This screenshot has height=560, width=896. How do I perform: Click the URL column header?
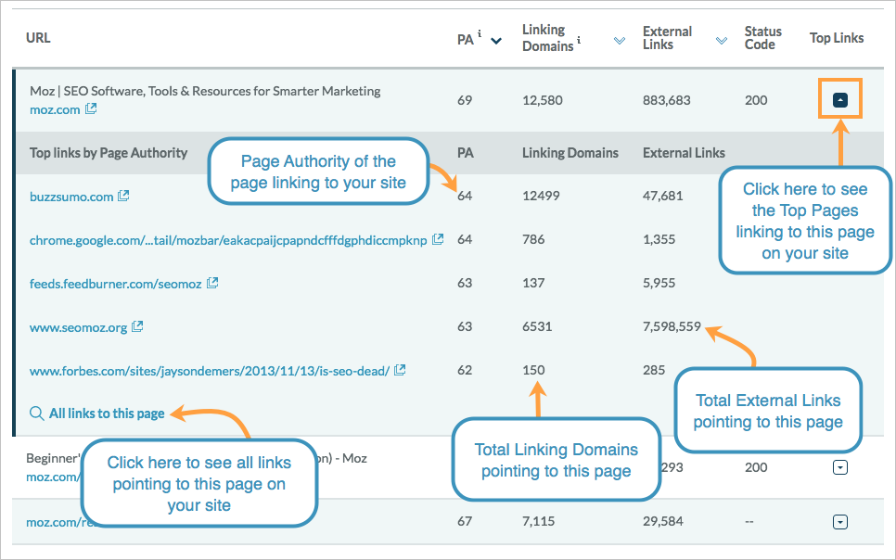pos(38,38)
